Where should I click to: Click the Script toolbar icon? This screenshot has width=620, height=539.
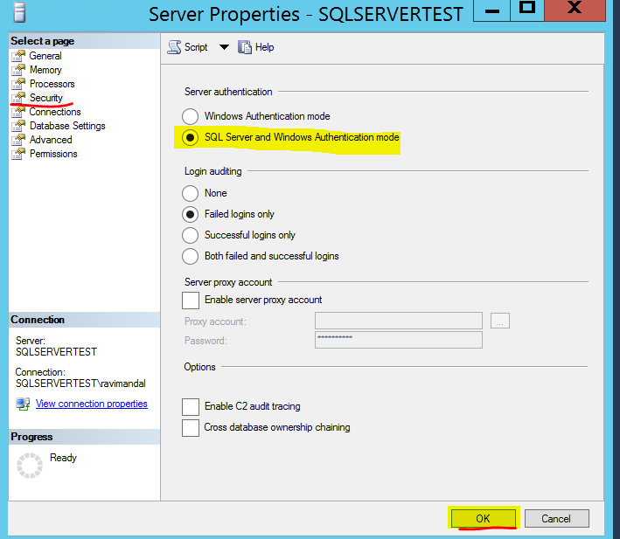(175, 47)
